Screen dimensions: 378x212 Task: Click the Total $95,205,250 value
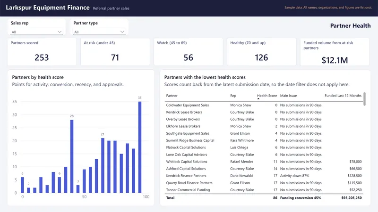(352, 198)
